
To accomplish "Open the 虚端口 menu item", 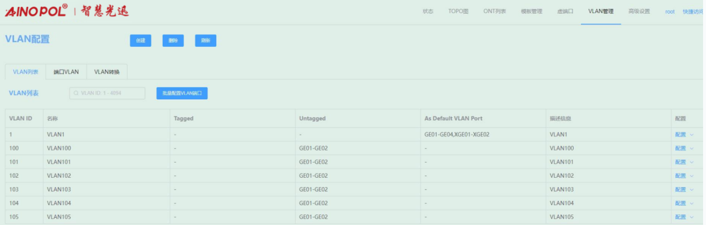I will [x=565, y=12].
